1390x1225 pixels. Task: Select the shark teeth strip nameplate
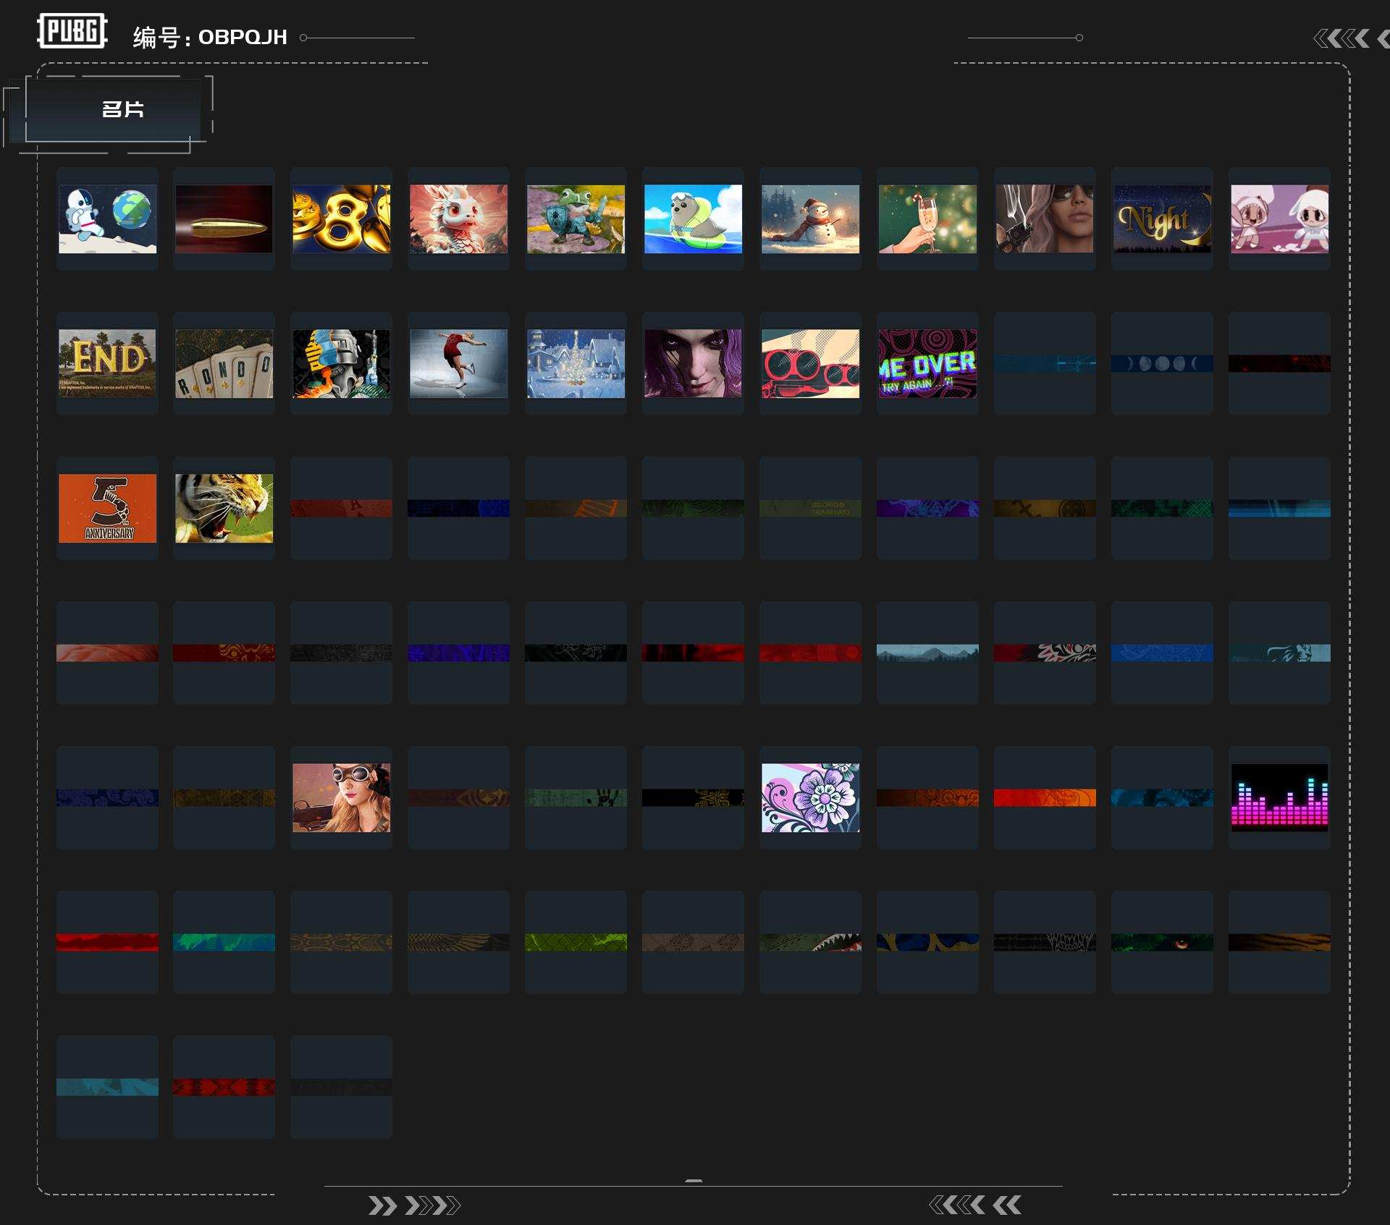810,942
